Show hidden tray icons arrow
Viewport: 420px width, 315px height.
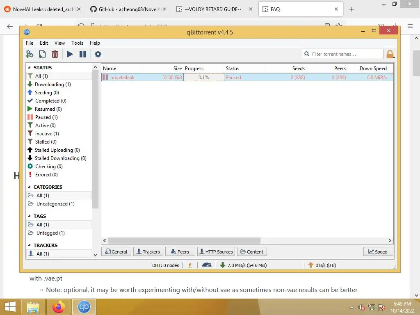(352, 307)
